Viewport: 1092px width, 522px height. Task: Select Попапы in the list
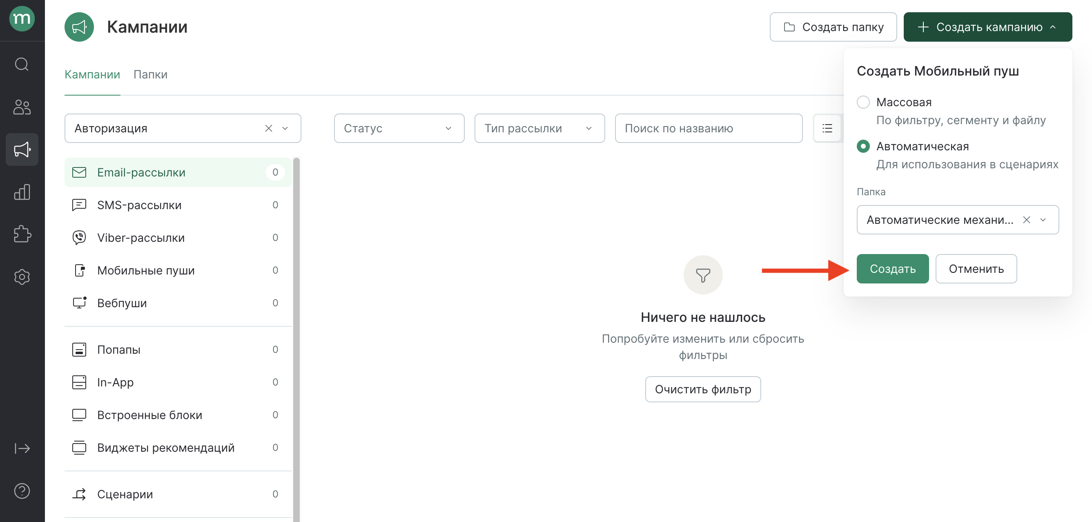[178, 349]
